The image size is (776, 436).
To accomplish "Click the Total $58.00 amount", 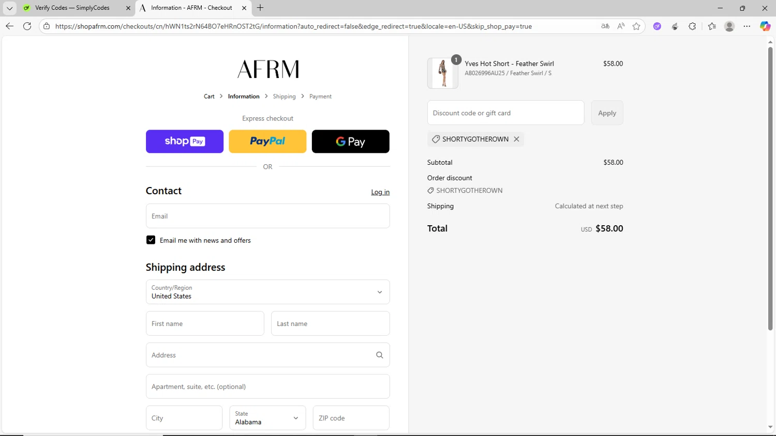I will [x=609, y=228].
